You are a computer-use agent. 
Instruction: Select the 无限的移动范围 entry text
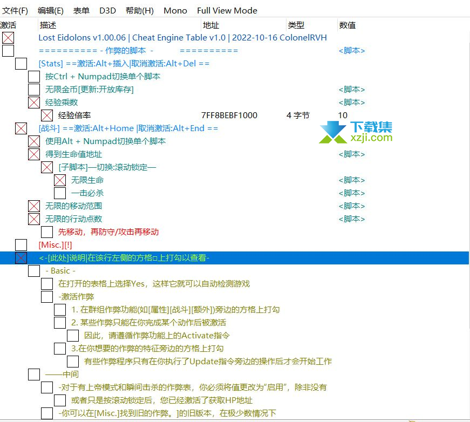click(74, 206)
